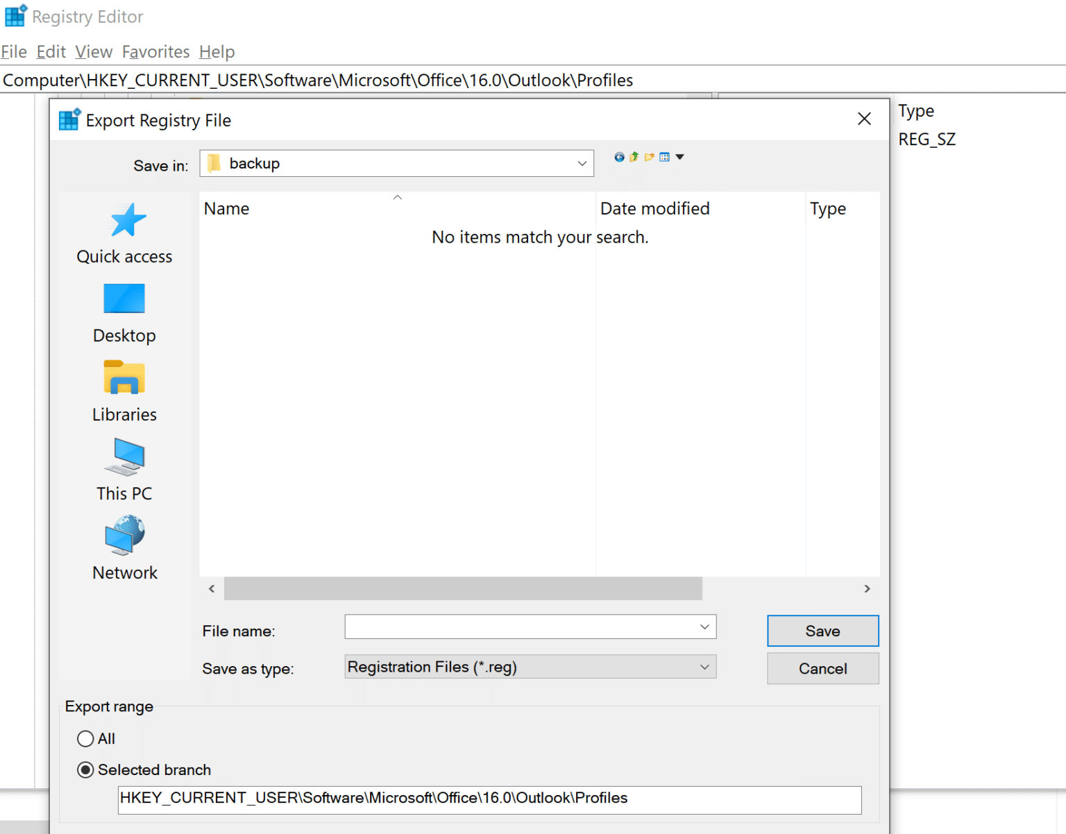
Task: Go up one folder level
Action: (x=634, y=158)
